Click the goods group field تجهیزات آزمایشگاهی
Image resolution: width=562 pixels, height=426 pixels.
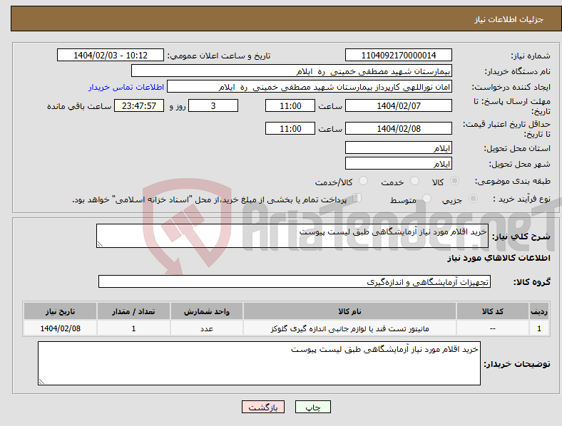click(x=295, y=281)
